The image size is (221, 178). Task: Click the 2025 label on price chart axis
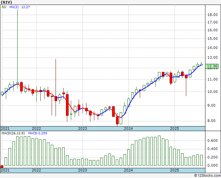(x=175, y=128)
